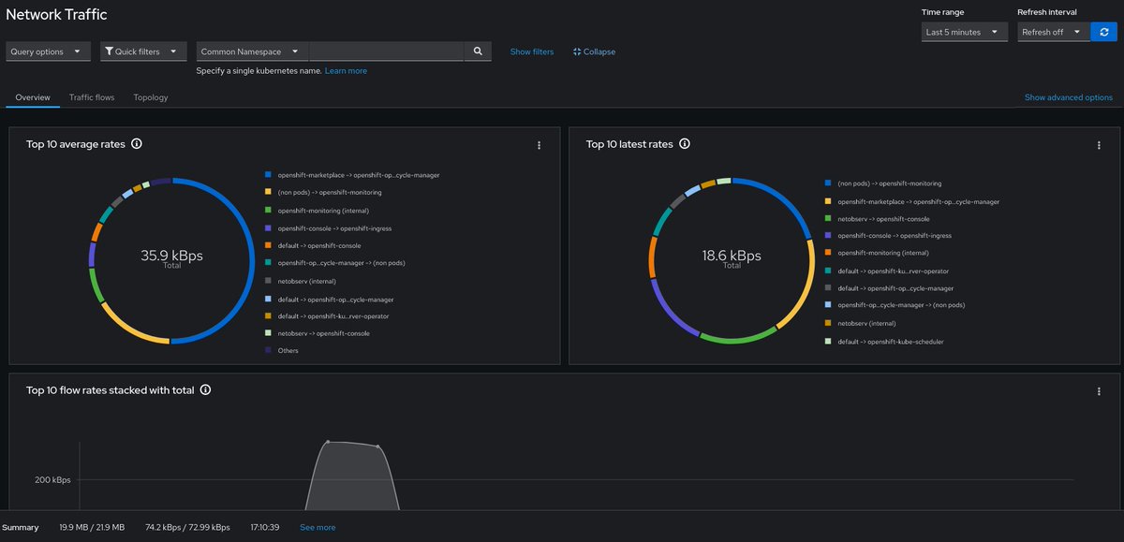The image size is (1124, 542).
Task: Click legend entry openshift-console -> openshift-ingress in average rates
Action: point(334,227)
